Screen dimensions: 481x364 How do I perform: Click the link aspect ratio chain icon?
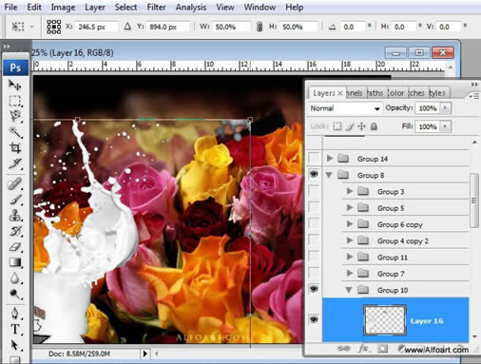(260, 27)
